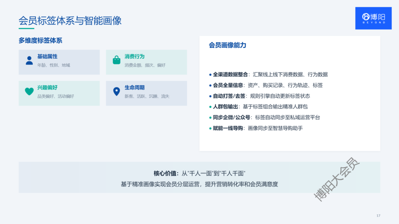Click the bullet line 人群包输出
The height and width of the screenshot is (224, 399).
(x=258, y=107)
